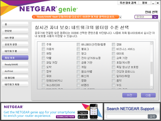The height and width of the screenshot is (121, 161).
Task: Check the 도박 category checkbox
Action: pyautogui.click(x=43, y=67)
